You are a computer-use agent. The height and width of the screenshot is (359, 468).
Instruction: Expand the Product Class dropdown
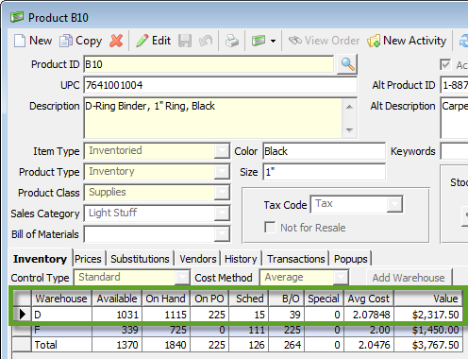(x=222, y=193)
